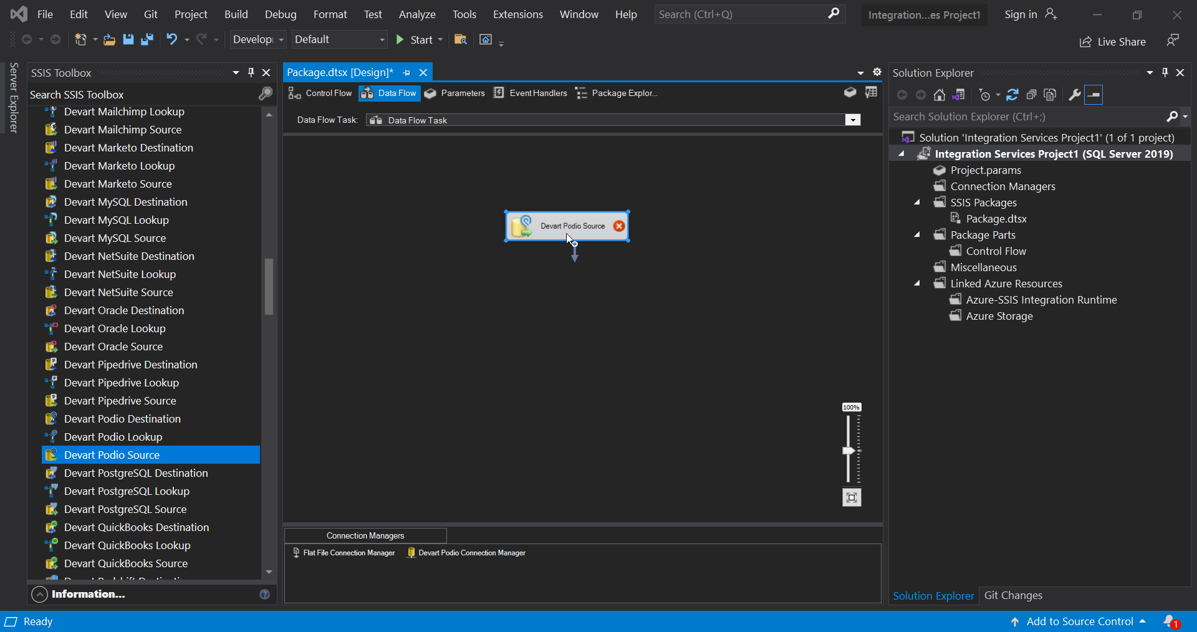The height and width of the screenshot is (632, 1197).
Task: Click the designer zoom slider handle
Action: (848, 451)
